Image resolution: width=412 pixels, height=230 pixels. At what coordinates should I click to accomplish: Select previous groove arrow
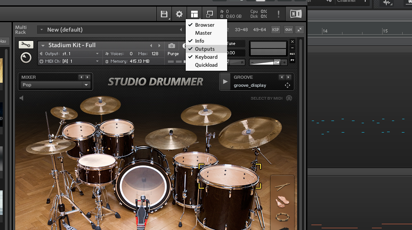pyautogui.click(x=281, y=77)
